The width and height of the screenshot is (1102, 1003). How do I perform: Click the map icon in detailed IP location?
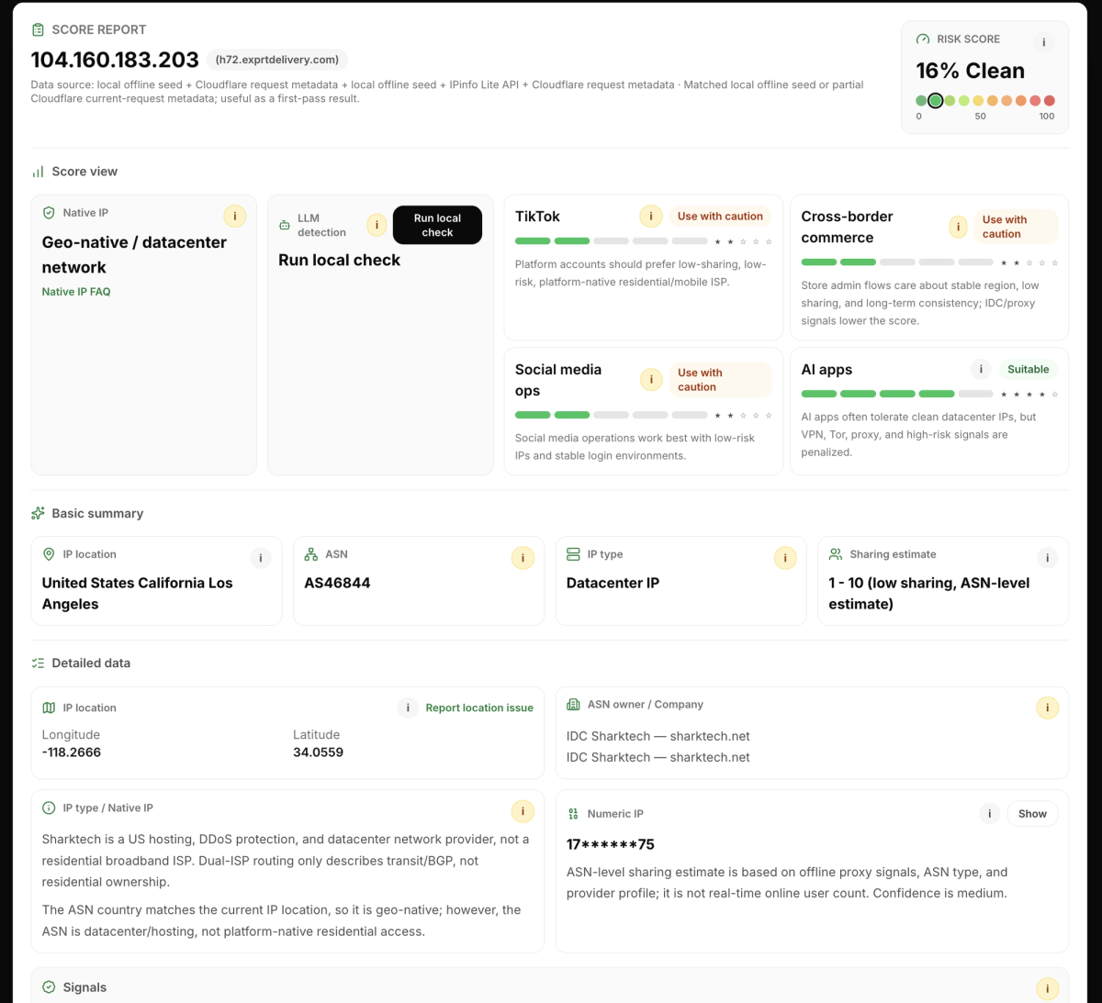(x=49, y=708)
